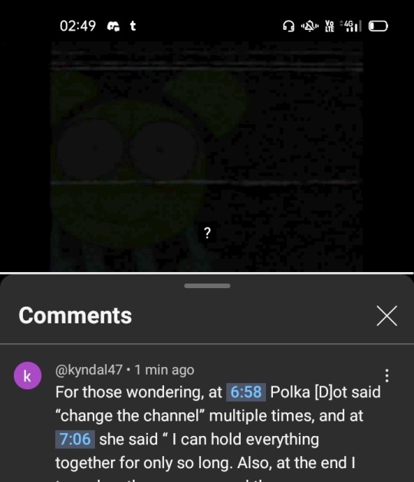Tap the Discord notification icon in status bar

pos(113,26)
